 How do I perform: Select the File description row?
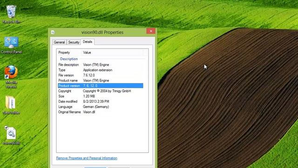point(101,65)
